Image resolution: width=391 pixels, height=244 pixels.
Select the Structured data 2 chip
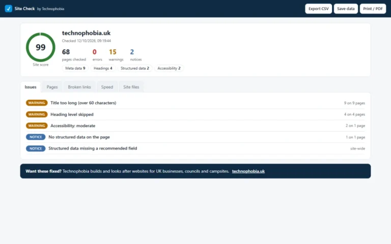[x=134, y=68]
